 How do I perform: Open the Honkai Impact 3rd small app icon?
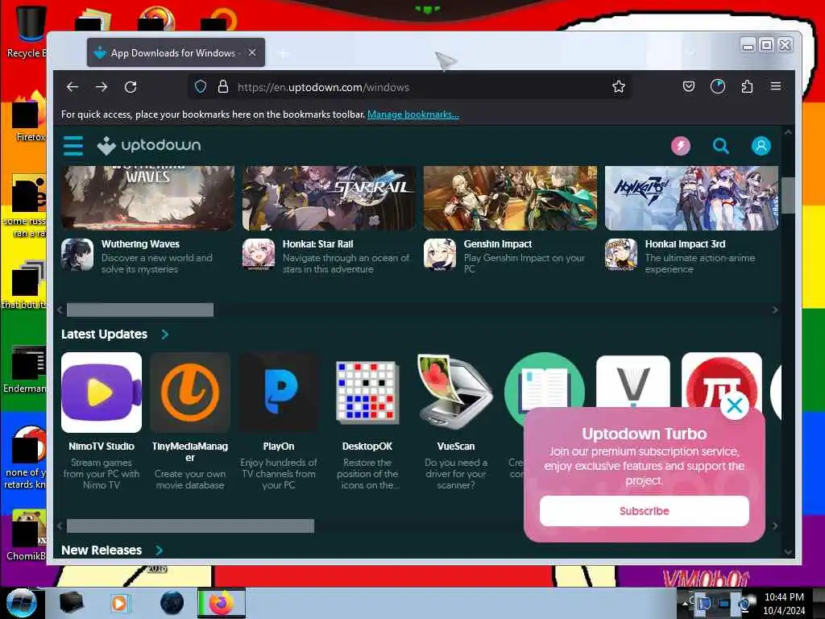pos(621,255)
